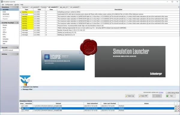
Task: Launch SimOpt from the Pre/Post list
Action: click(5, 41)
